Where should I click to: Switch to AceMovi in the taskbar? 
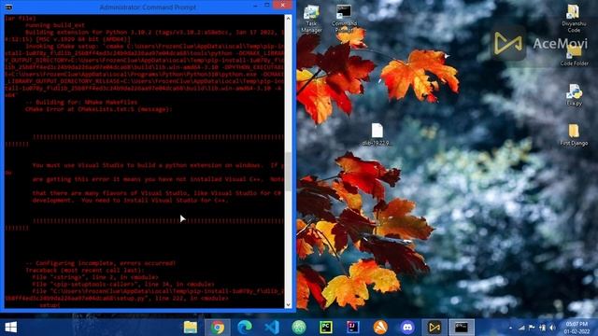pos(434,328)
